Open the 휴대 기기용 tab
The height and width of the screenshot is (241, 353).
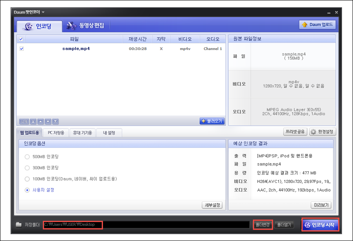[x=82, y=133]
